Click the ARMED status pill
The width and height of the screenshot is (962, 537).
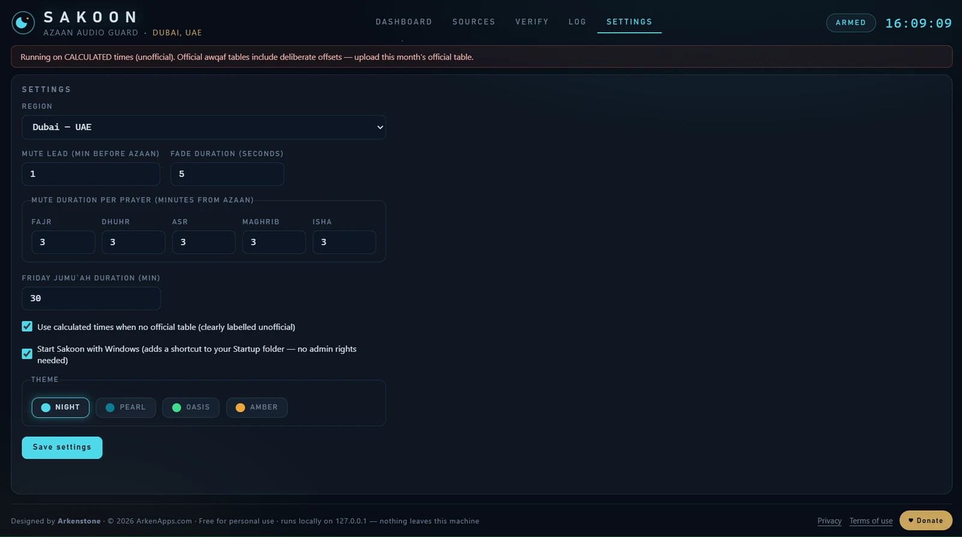851,23
